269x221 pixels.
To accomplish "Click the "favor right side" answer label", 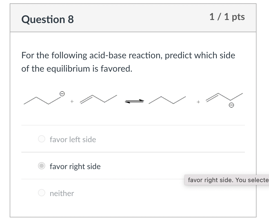I will click(x=75, y=167).
